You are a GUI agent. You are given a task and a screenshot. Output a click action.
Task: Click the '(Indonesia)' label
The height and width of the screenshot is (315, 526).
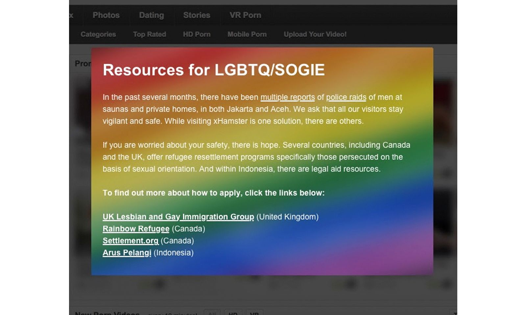pos(174,253)
